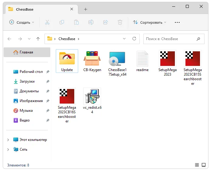Click the vc_redist.x64 file name label

pos(92,110)
